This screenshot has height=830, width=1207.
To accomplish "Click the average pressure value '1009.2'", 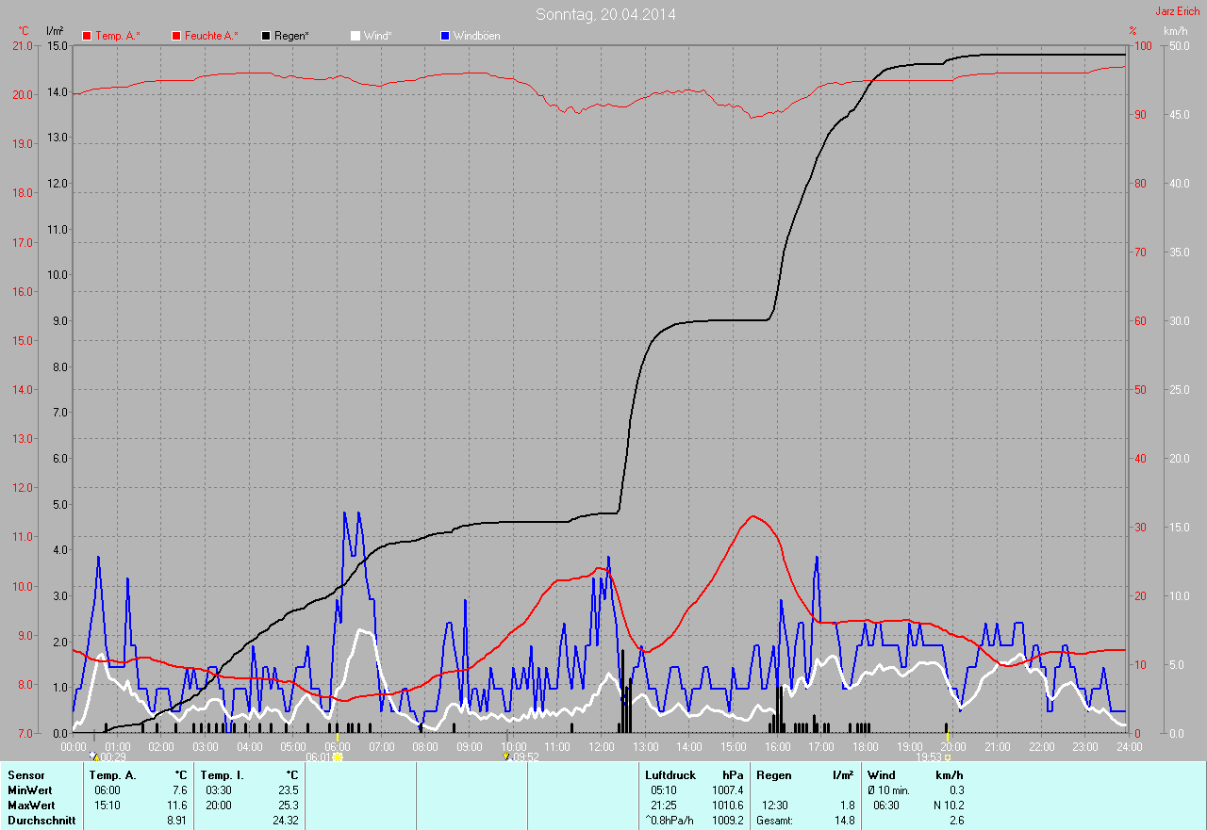I will tap(728, 821).
